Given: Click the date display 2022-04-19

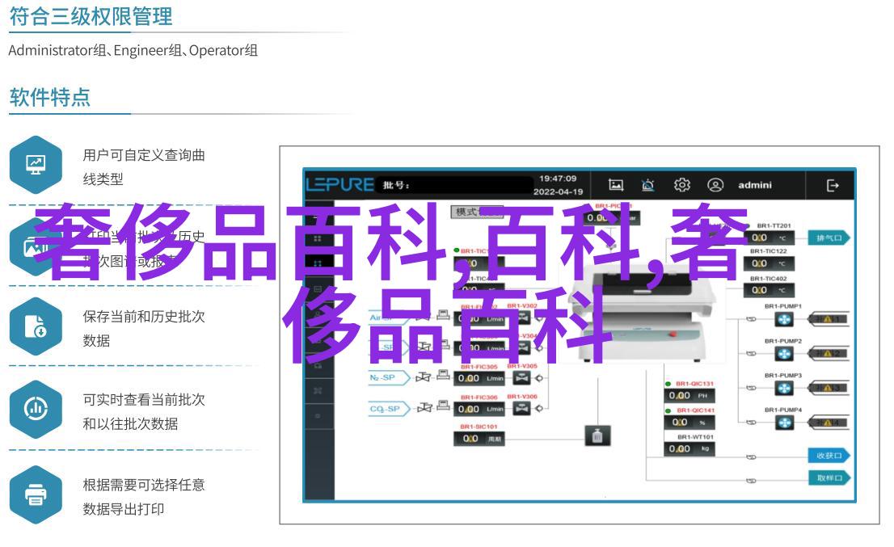Looking at the screenshot, I should point(558,192).
